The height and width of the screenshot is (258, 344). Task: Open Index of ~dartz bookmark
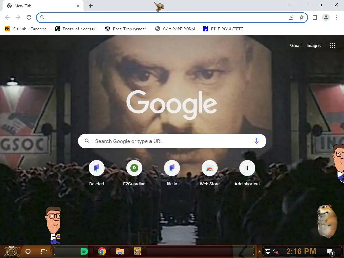click(77, 29)
